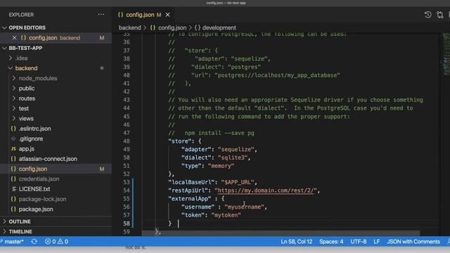Open package.json file
Screen dimensions: 450x253
click(36, 209)
